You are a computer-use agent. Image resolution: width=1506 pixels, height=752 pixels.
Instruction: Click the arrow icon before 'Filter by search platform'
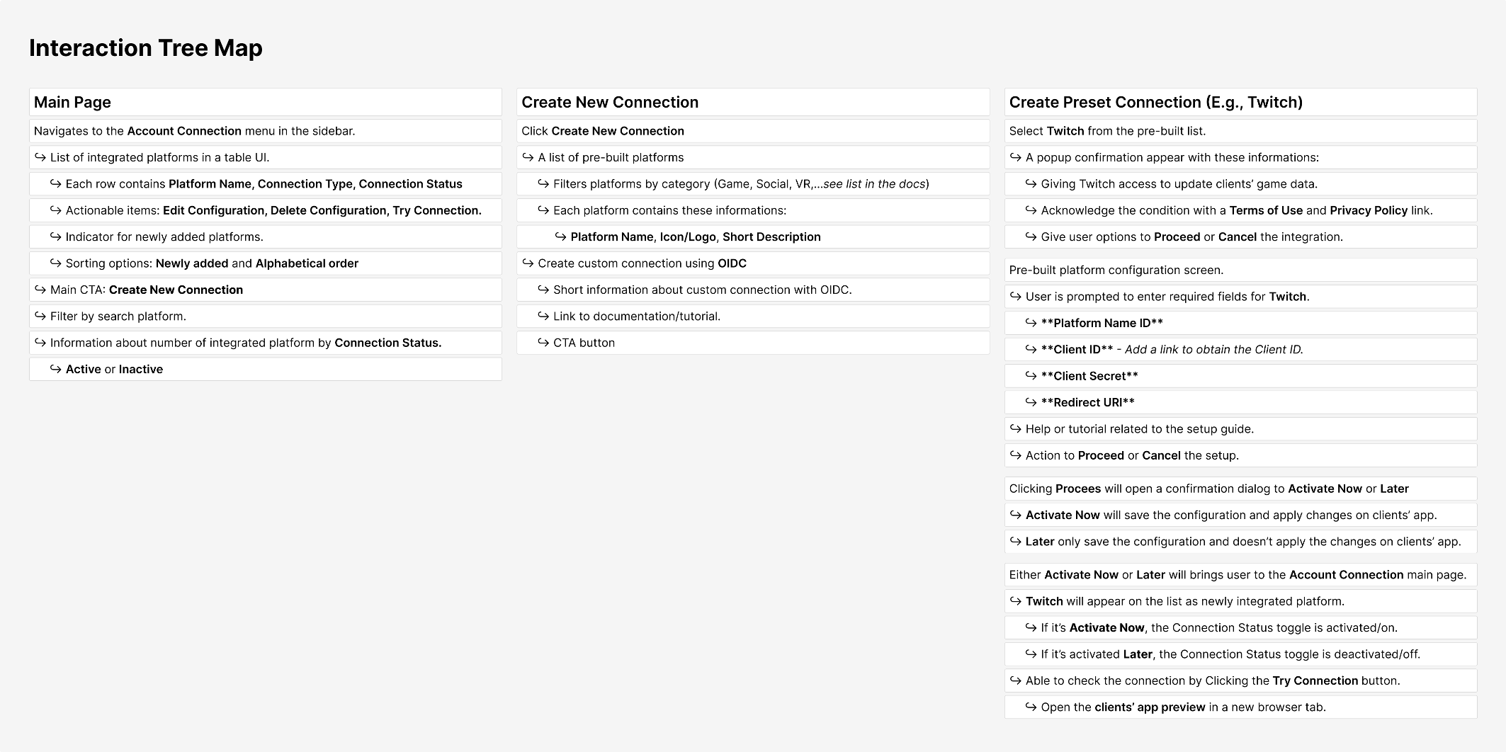tap(40, 317)
